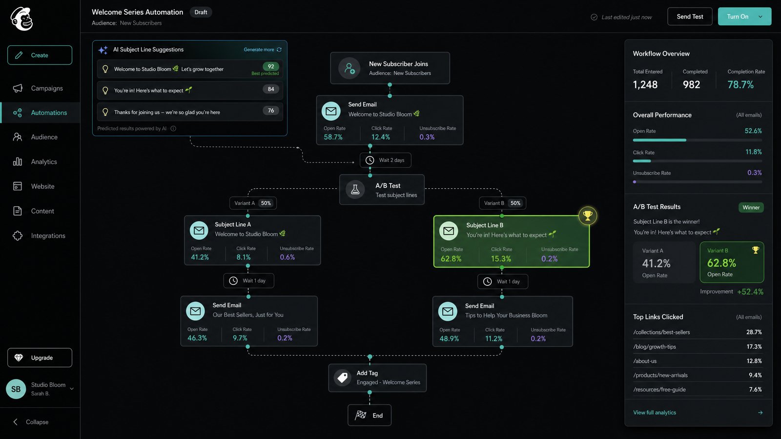
Task: Click clock icon on Wait 1 day under Variant A
Action: coord(233,280)
